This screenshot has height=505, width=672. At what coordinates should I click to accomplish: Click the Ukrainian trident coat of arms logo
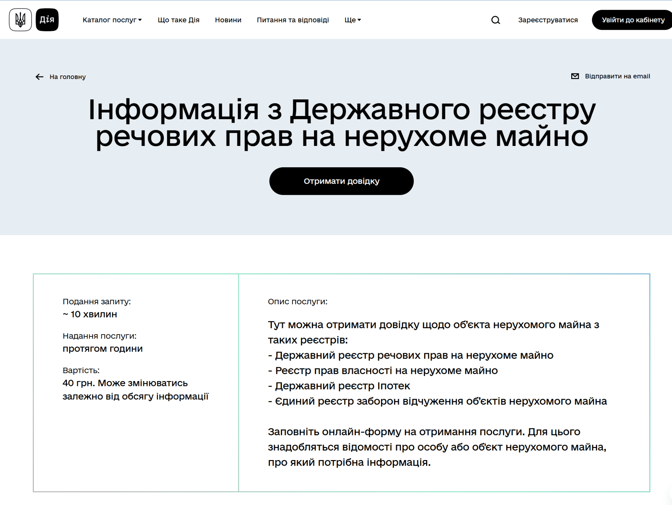20,20
